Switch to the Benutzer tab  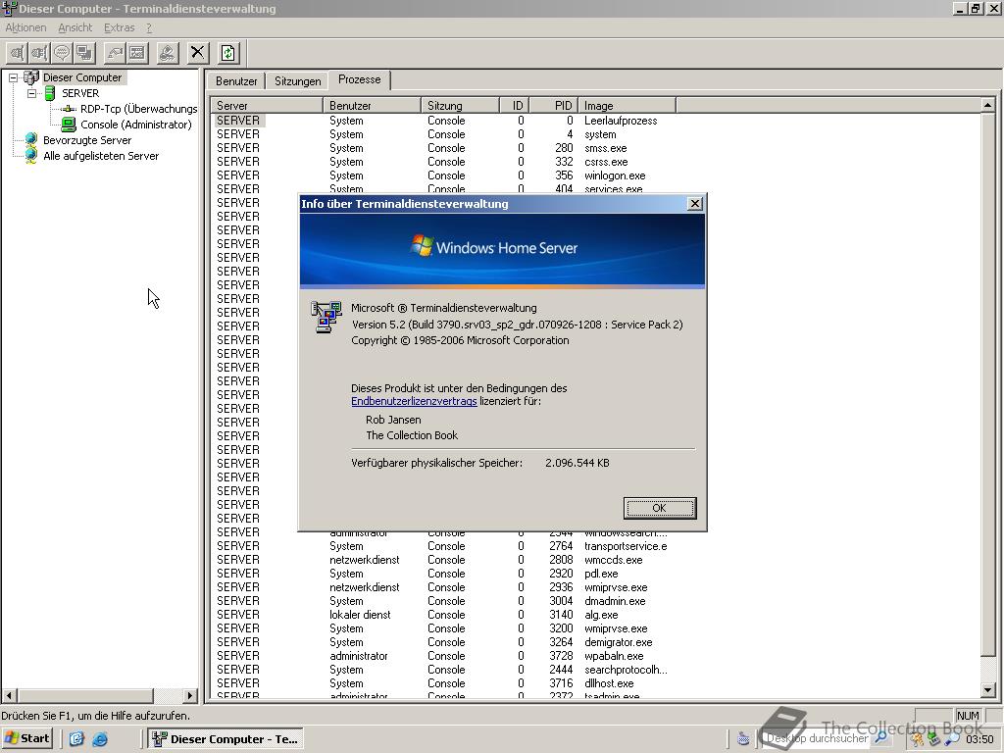coord(236,81)
